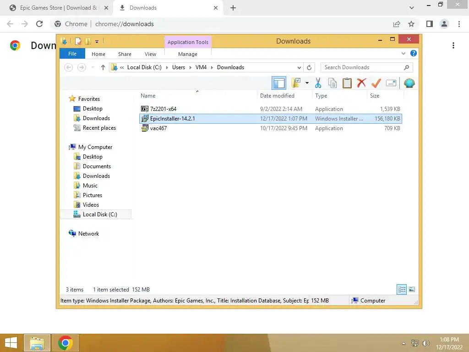This screenshot has height=352, width=469.
Task: Open a new Chrome tab
Action: tap(233, 8)
